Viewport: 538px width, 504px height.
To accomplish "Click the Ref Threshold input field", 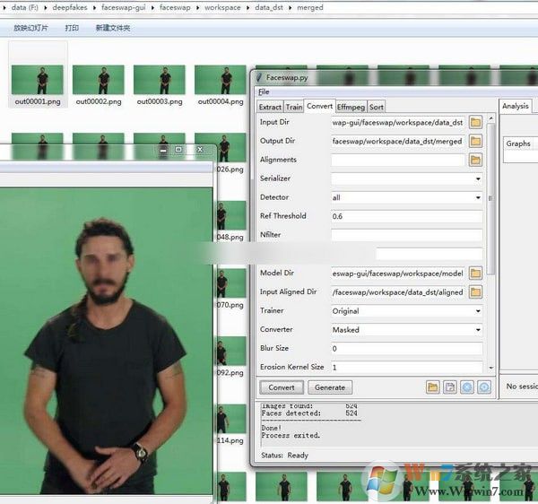I will (x=406, y=216).
